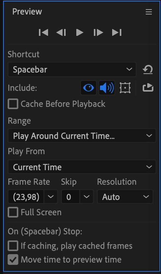Step forward one frame
This screenshot has height=274, width=161.
(x=98, y=33)
